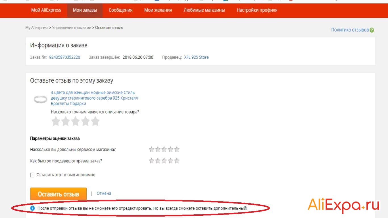Give store service five stars

[x=177, y=149]
